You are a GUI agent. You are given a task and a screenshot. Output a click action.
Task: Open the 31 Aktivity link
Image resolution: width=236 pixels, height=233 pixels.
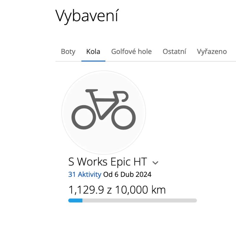pos(85,175)
